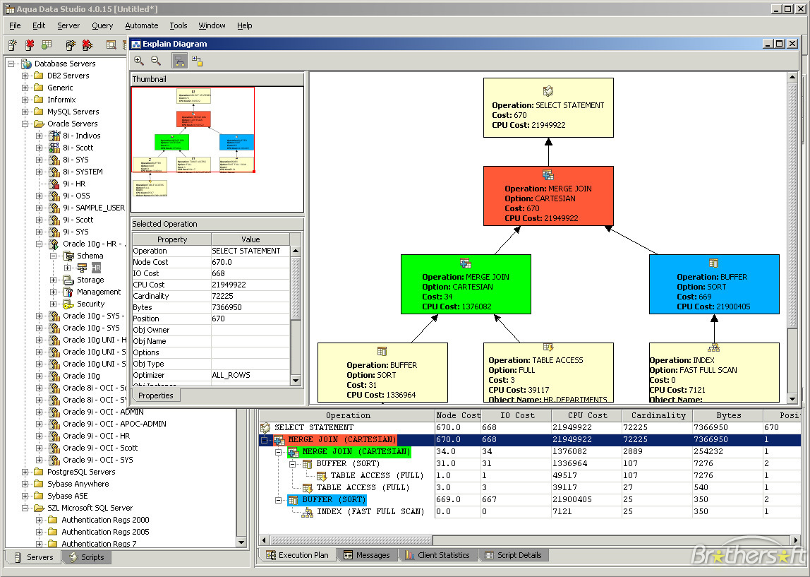Collapse the green MERGE JOIN (CARTESIAN) plan row
The height and width of the screenshot is (577, 810).
coord(279,452)
